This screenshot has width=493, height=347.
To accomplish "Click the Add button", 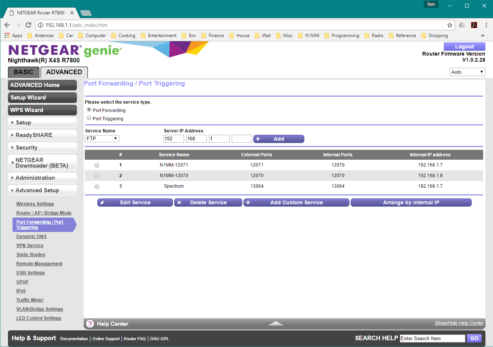I will coord(279,139).
